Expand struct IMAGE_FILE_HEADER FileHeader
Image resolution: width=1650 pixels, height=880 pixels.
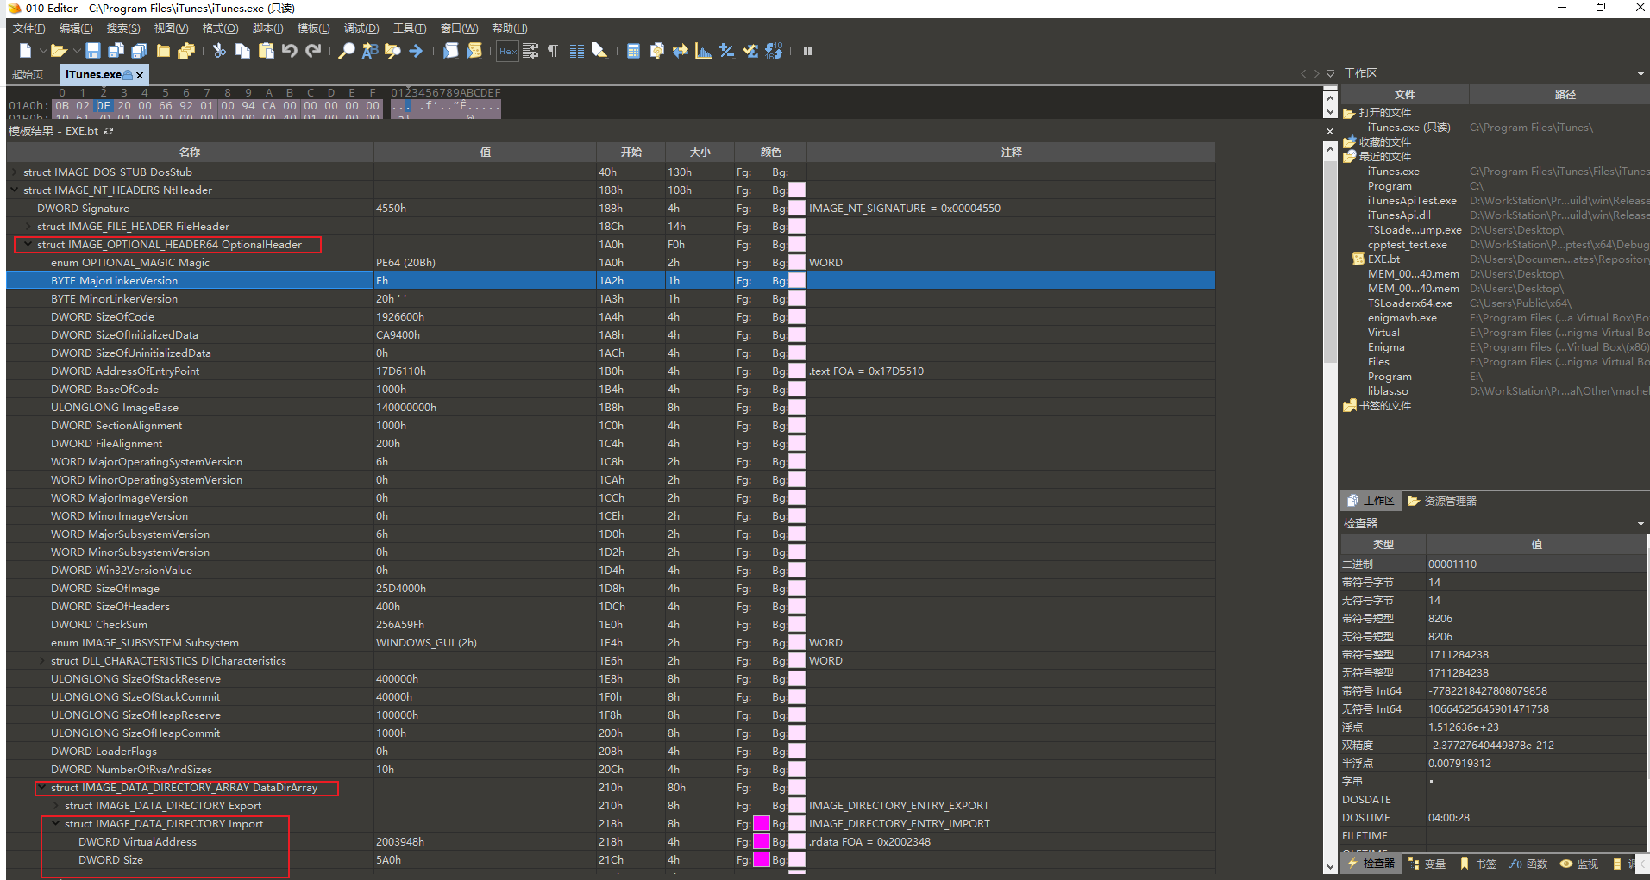click(x=28, y=227)
